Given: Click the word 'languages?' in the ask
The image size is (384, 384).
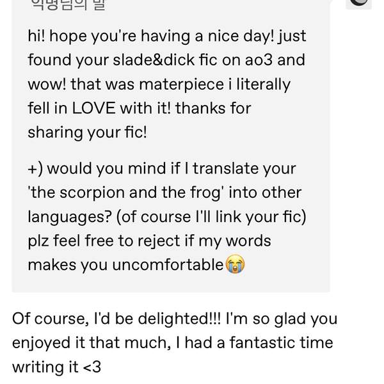Looking at the screenshot, I should pos(70,216).
